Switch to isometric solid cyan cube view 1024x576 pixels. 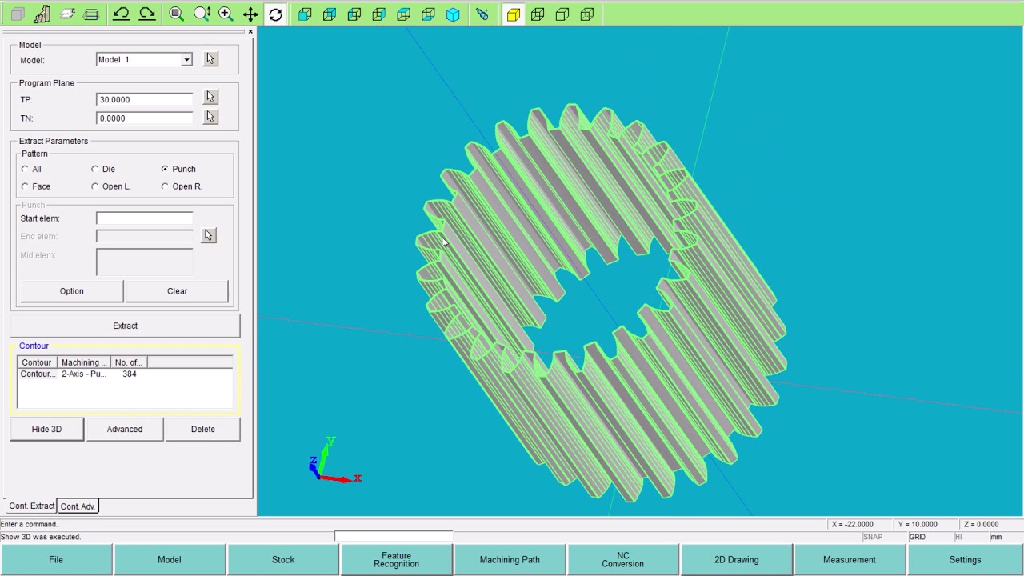(x=454, y=14)
